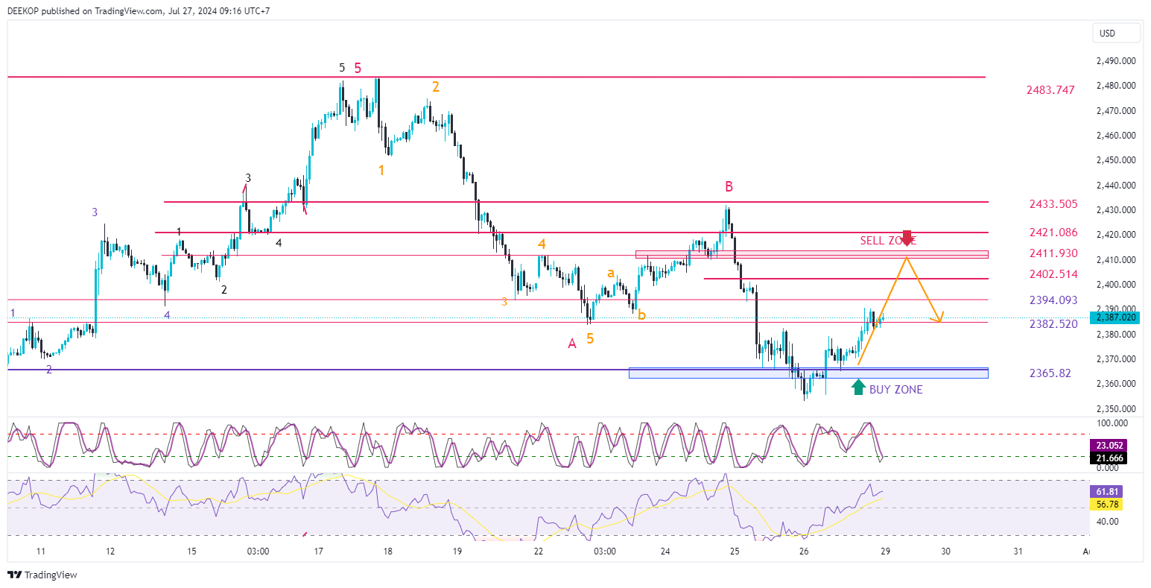
Task: Click date 26 on time axis
Action: point(804,551)
